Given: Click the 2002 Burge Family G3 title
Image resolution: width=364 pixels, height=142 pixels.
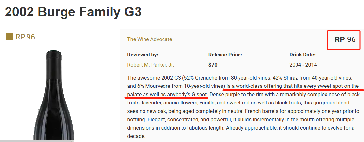Looking at the screenshot, I should 73,12.
